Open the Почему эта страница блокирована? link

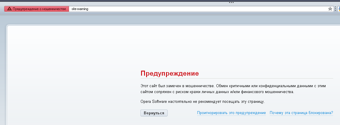tap(301, 113)
